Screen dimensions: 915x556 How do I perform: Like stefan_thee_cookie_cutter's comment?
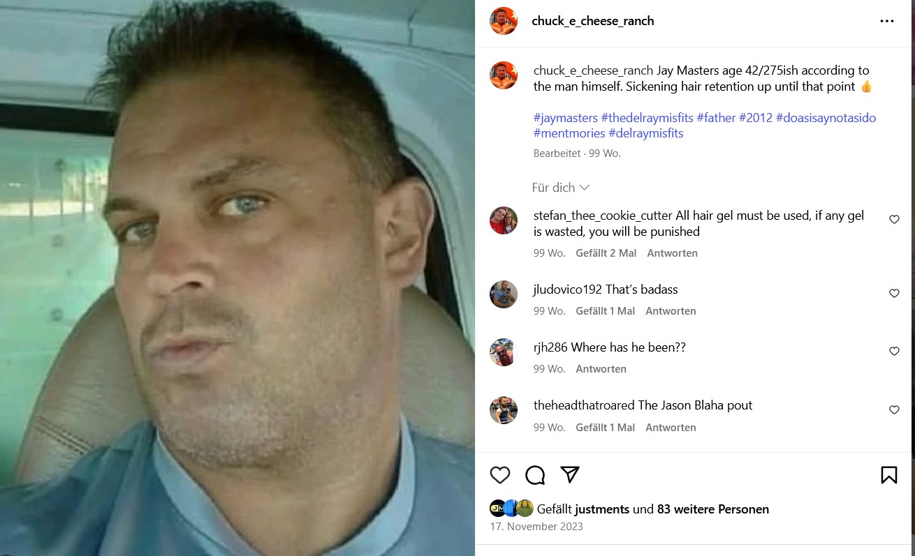894,219
